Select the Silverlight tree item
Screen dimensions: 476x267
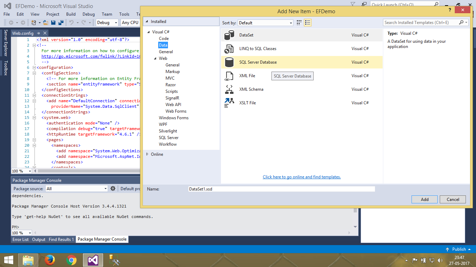click(x=168, y=131)
